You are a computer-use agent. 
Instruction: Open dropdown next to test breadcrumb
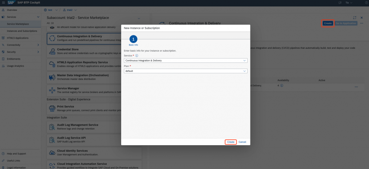pos(56,10)
